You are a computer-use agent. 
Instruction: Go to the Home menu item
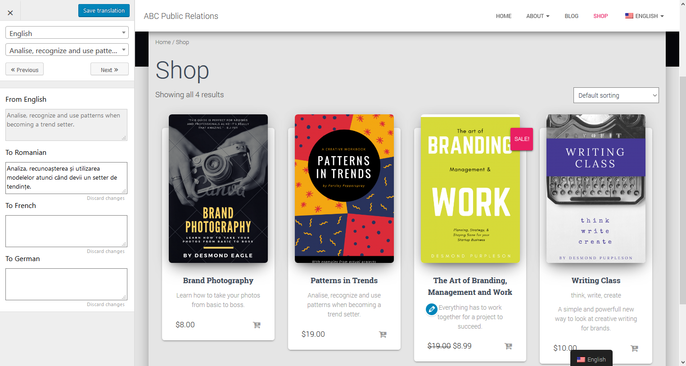(x=503, y=16)
